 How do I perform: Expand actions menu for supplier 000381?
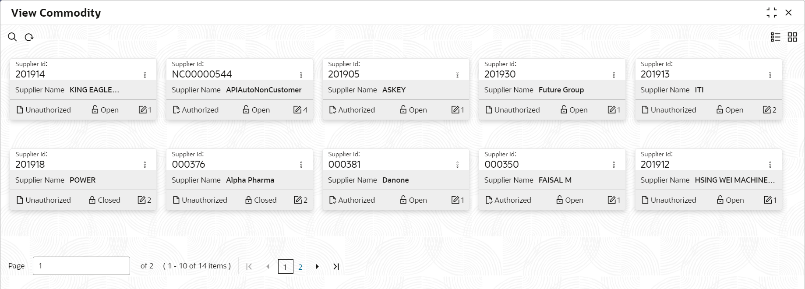click(458, 165)
